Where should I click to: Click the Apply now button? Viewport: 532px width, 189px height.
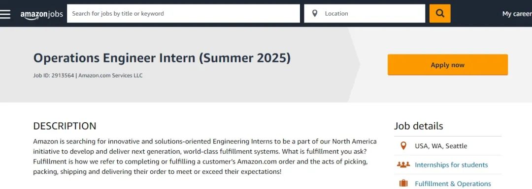click(x=447, y=65)
